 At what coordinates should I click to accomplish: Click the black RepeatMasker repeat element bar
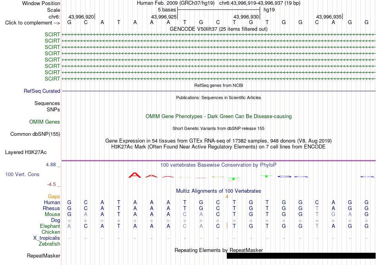(301, 256)
